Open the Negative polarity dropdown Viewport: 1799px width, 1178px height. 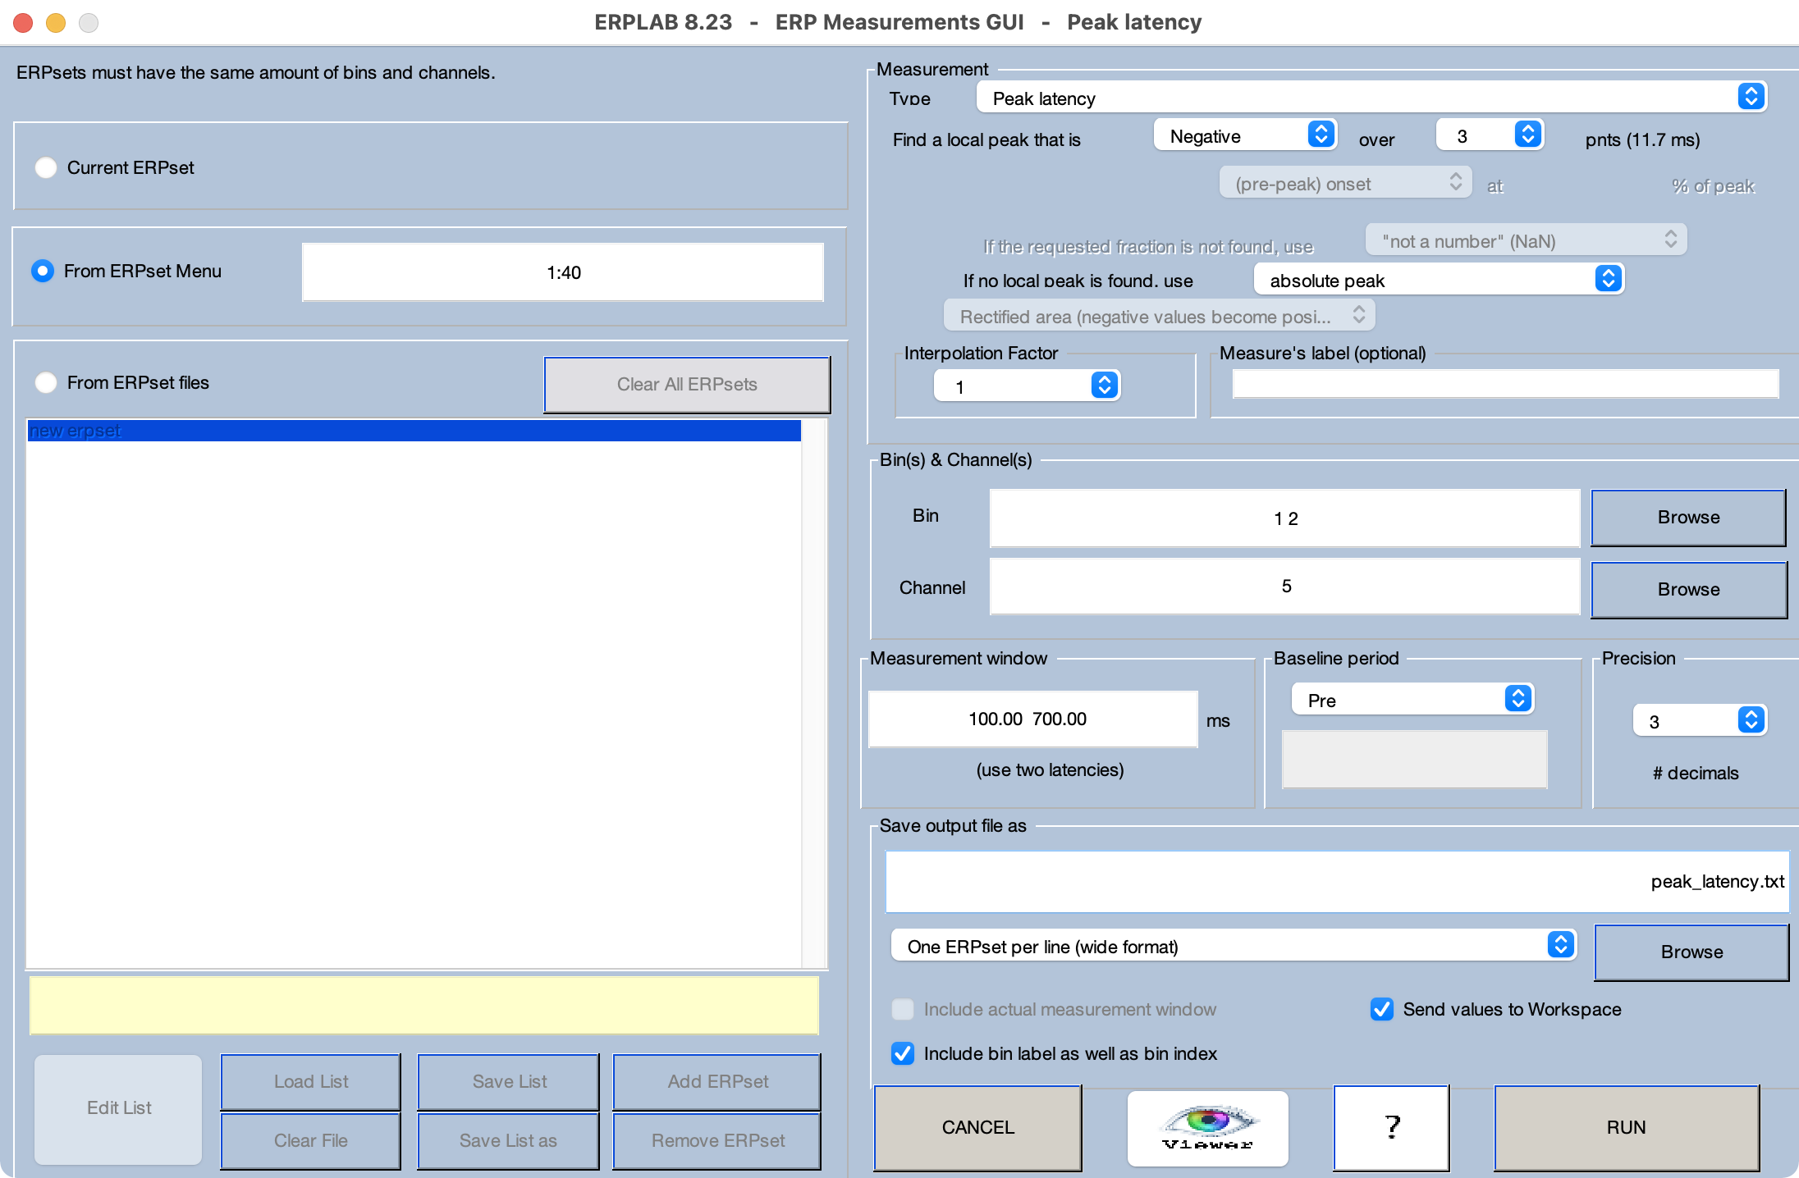1244,135
